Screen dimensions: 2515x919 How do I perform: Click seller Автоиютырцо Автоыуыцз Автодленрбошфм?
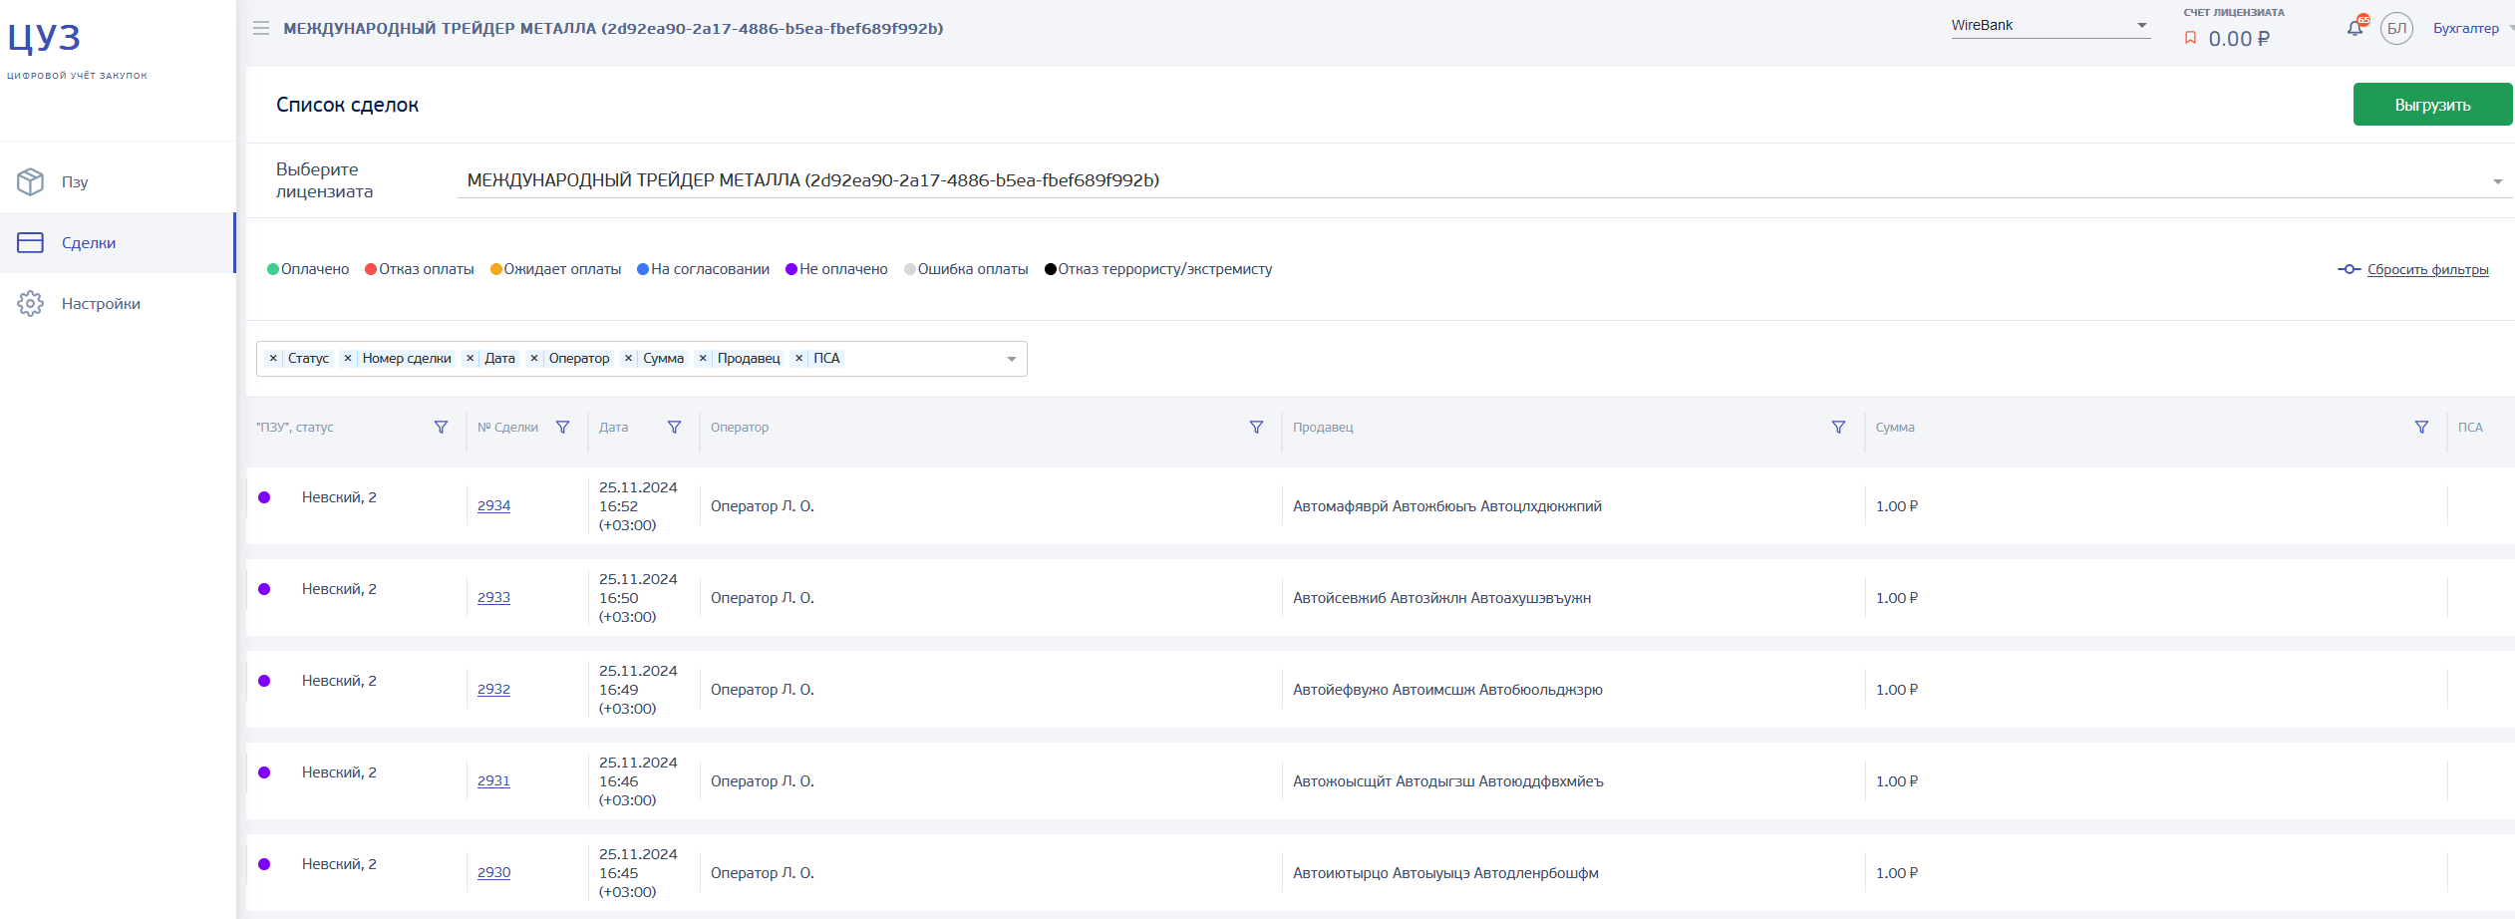coord(1445,872)
